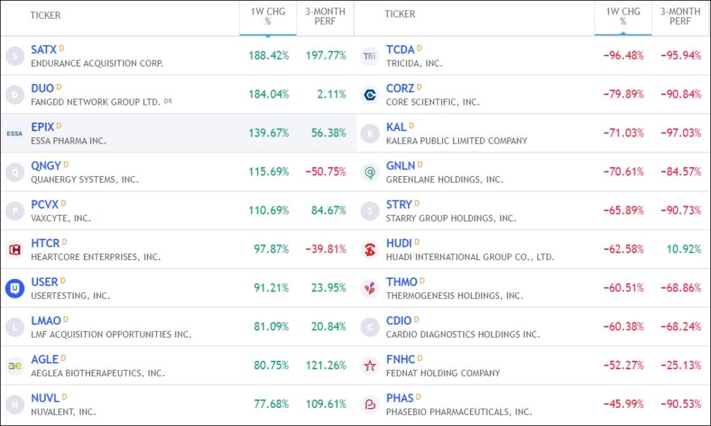Click the STRY company logo icon

click(x=369, y=211)
